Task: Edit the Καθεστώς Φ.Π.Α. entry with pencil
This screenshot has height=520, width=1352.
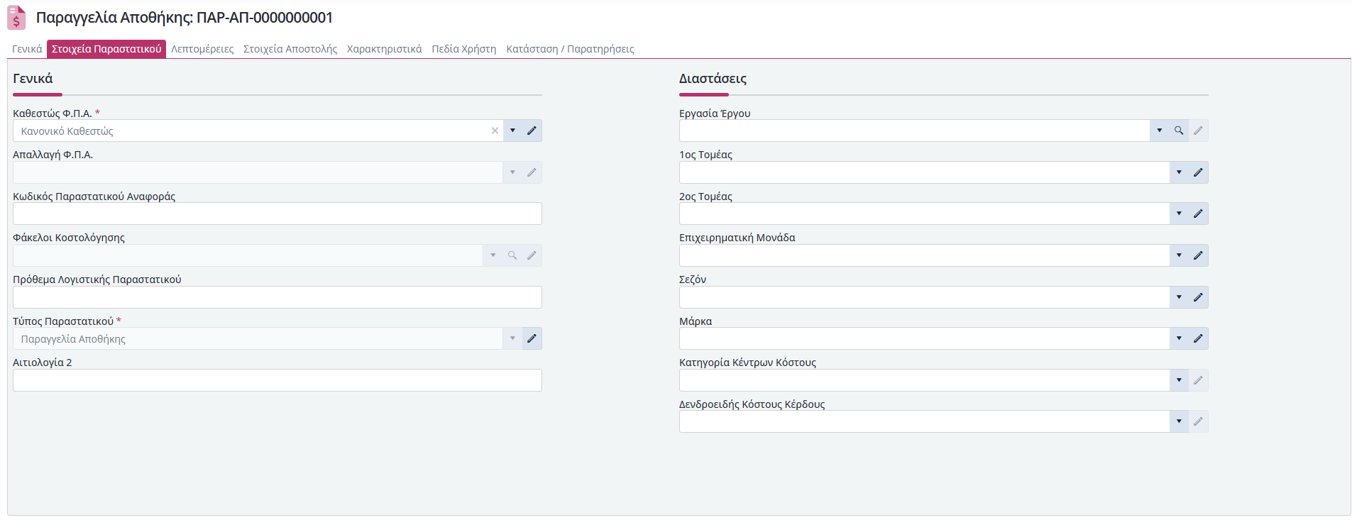Action: [532, 131]
